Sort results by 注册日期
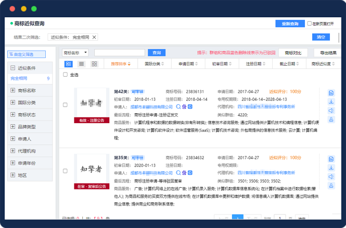 pyautogui.click(x=255, y=64)
